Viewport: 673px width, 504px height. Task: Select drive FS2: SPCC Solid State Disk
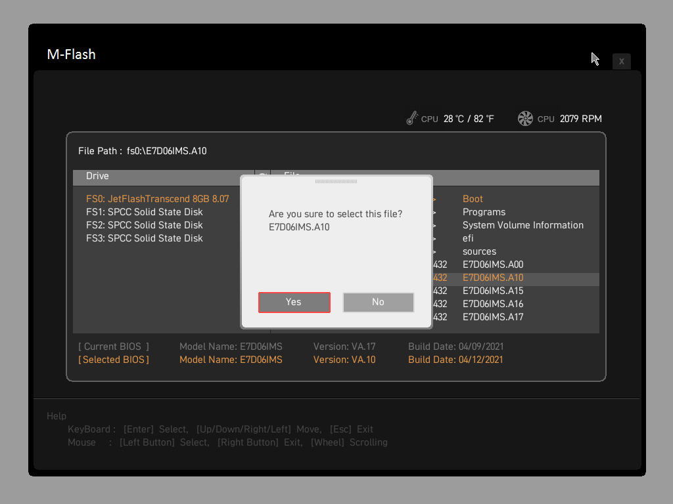tap(144, 225)
